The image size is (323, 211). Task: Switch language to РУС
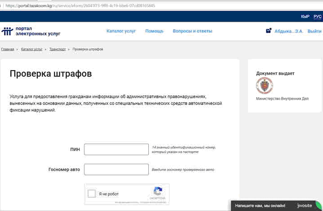317,17
